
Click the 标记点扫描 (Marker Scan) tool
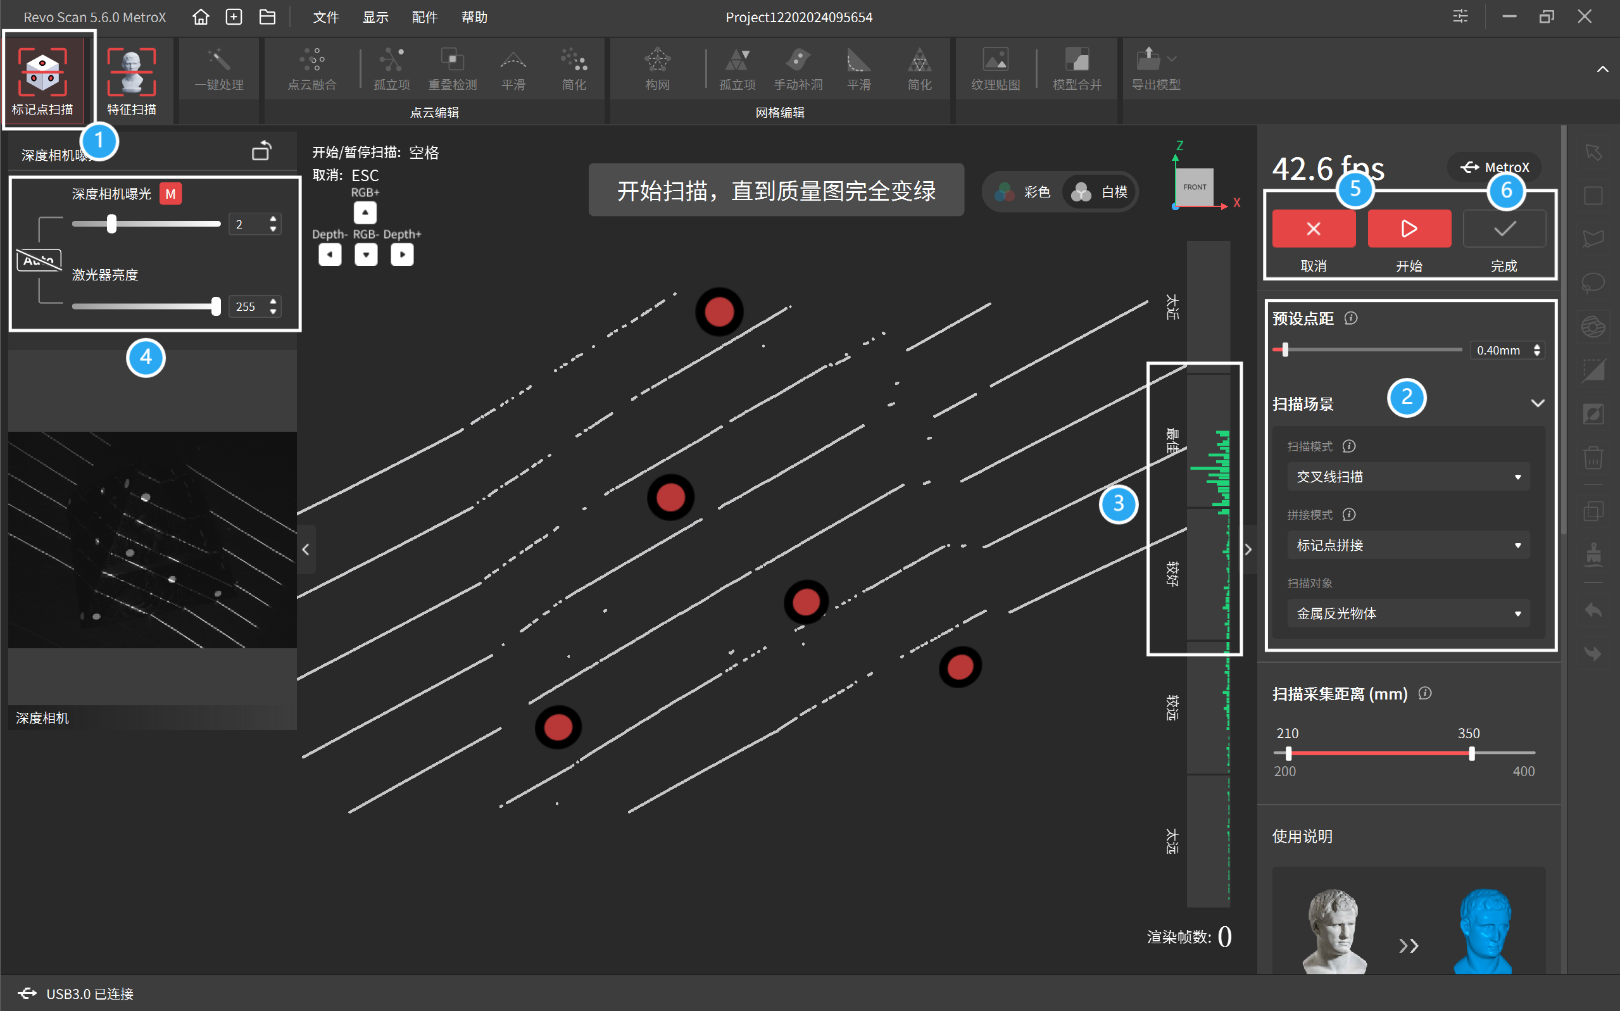coord(46,78)
